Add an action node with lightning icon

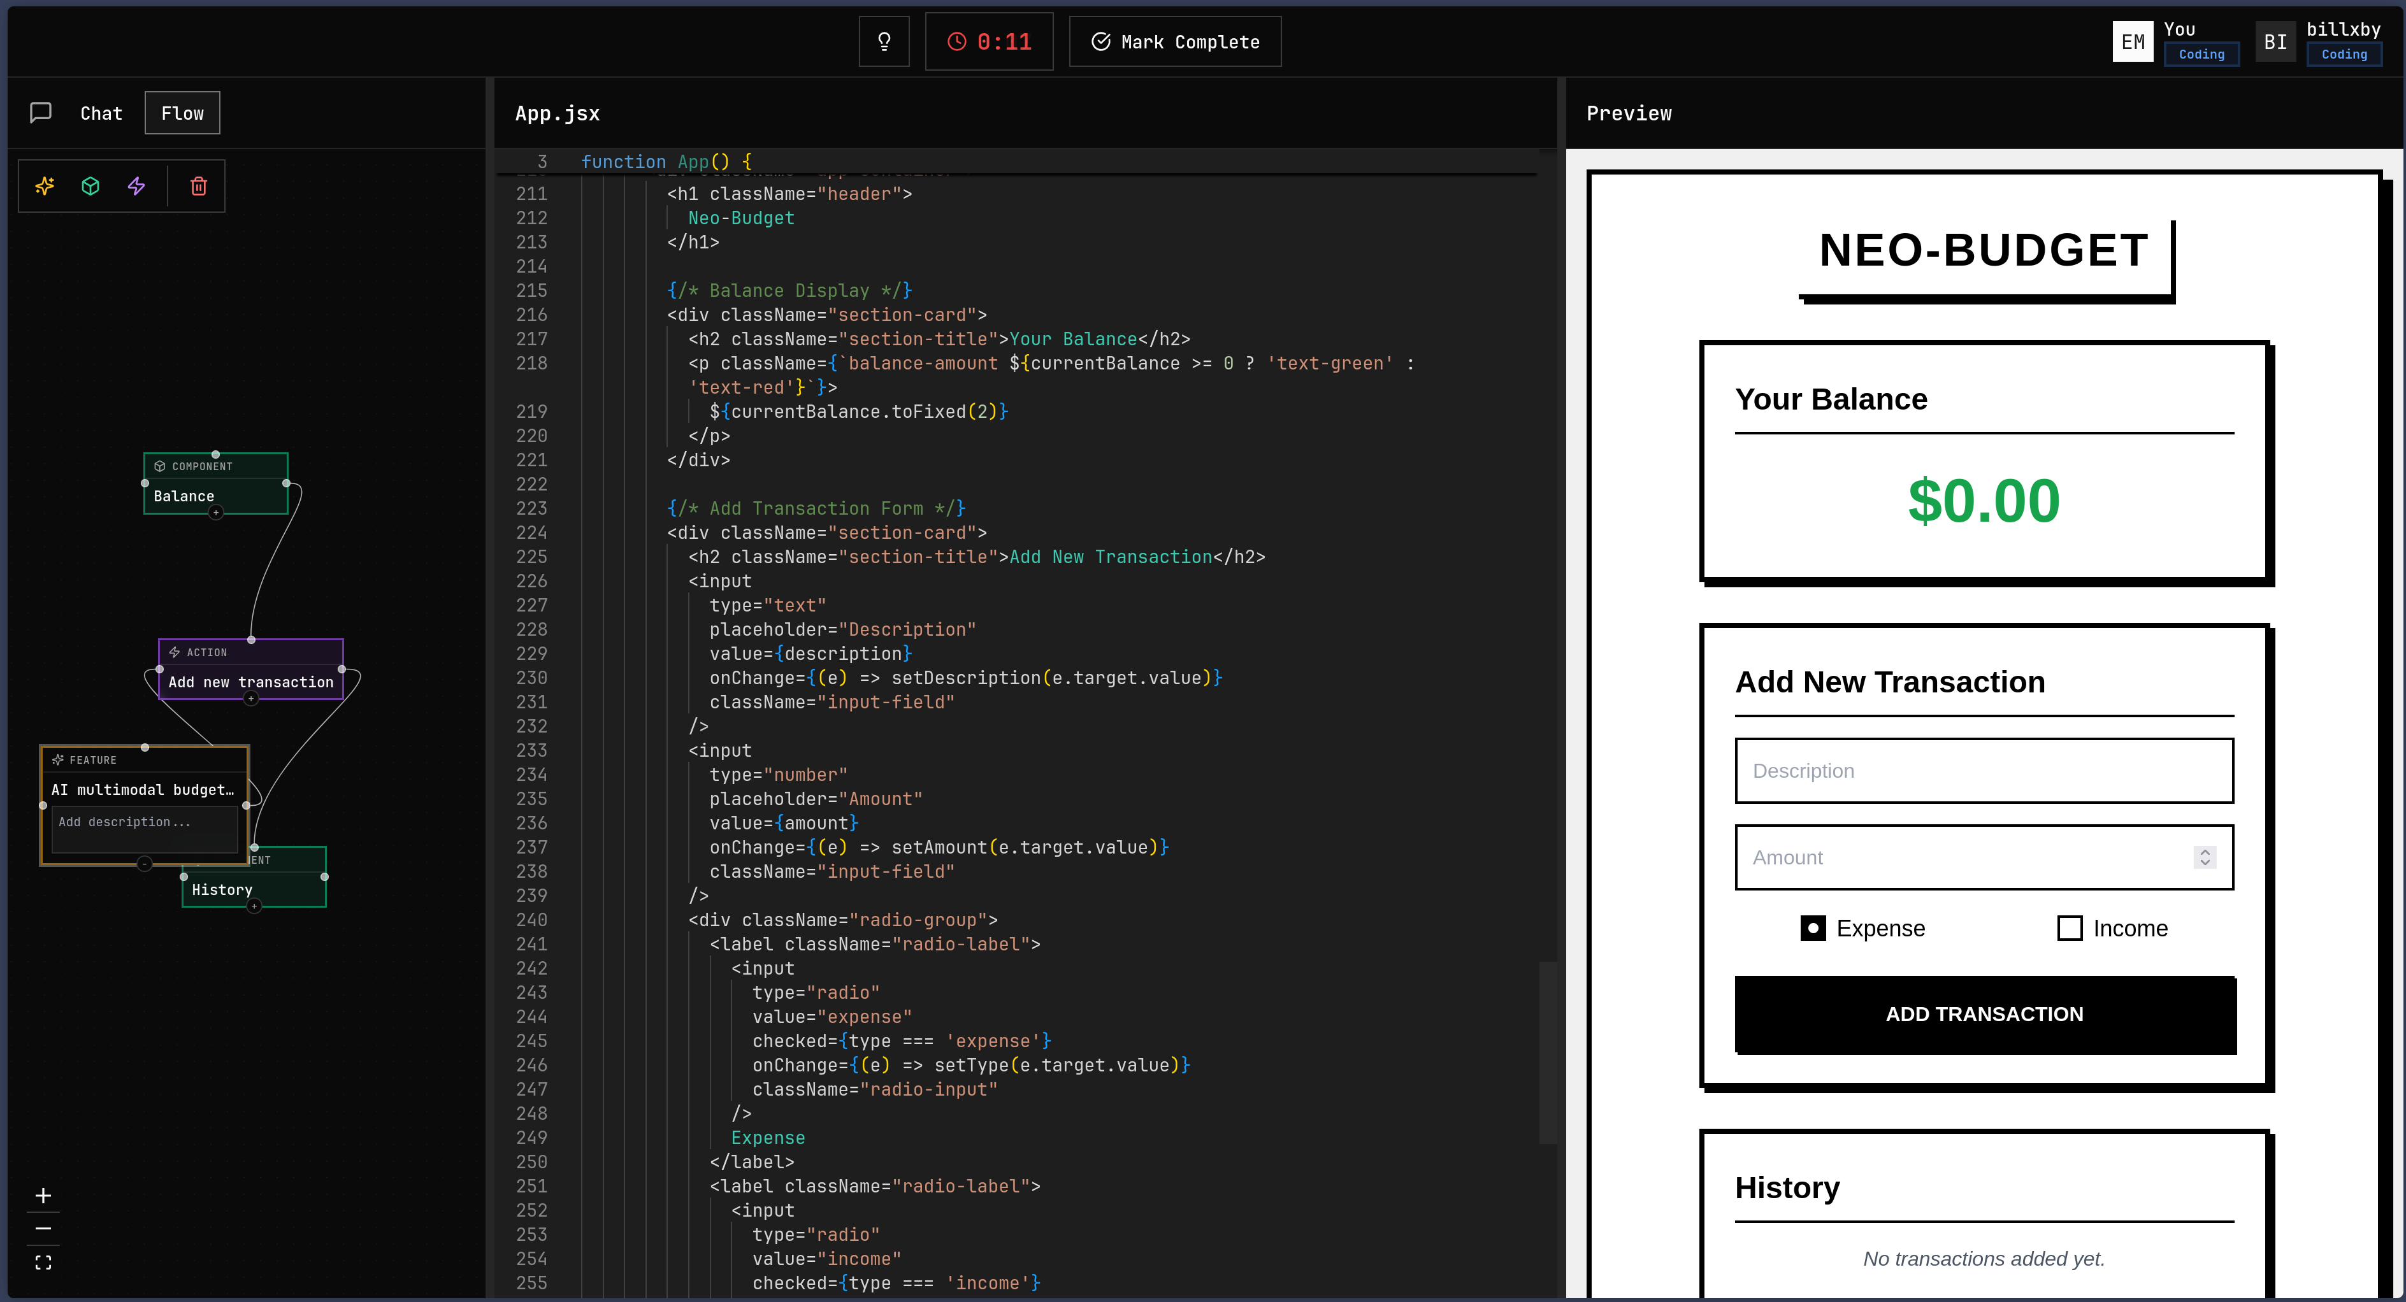[x=136, y=186]
